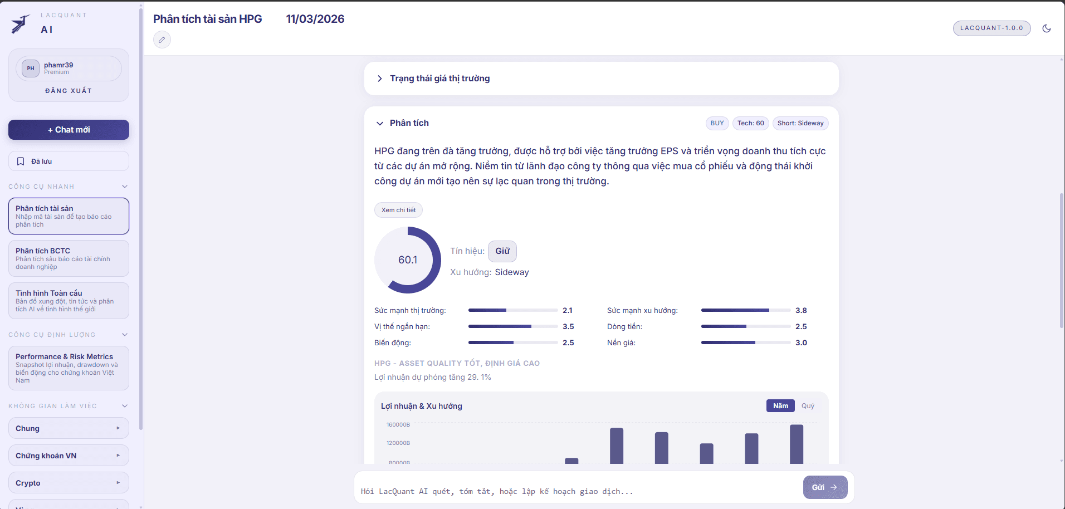
Task: Click the arrow icon on Gửi button
Action: (x=834, y=487)
